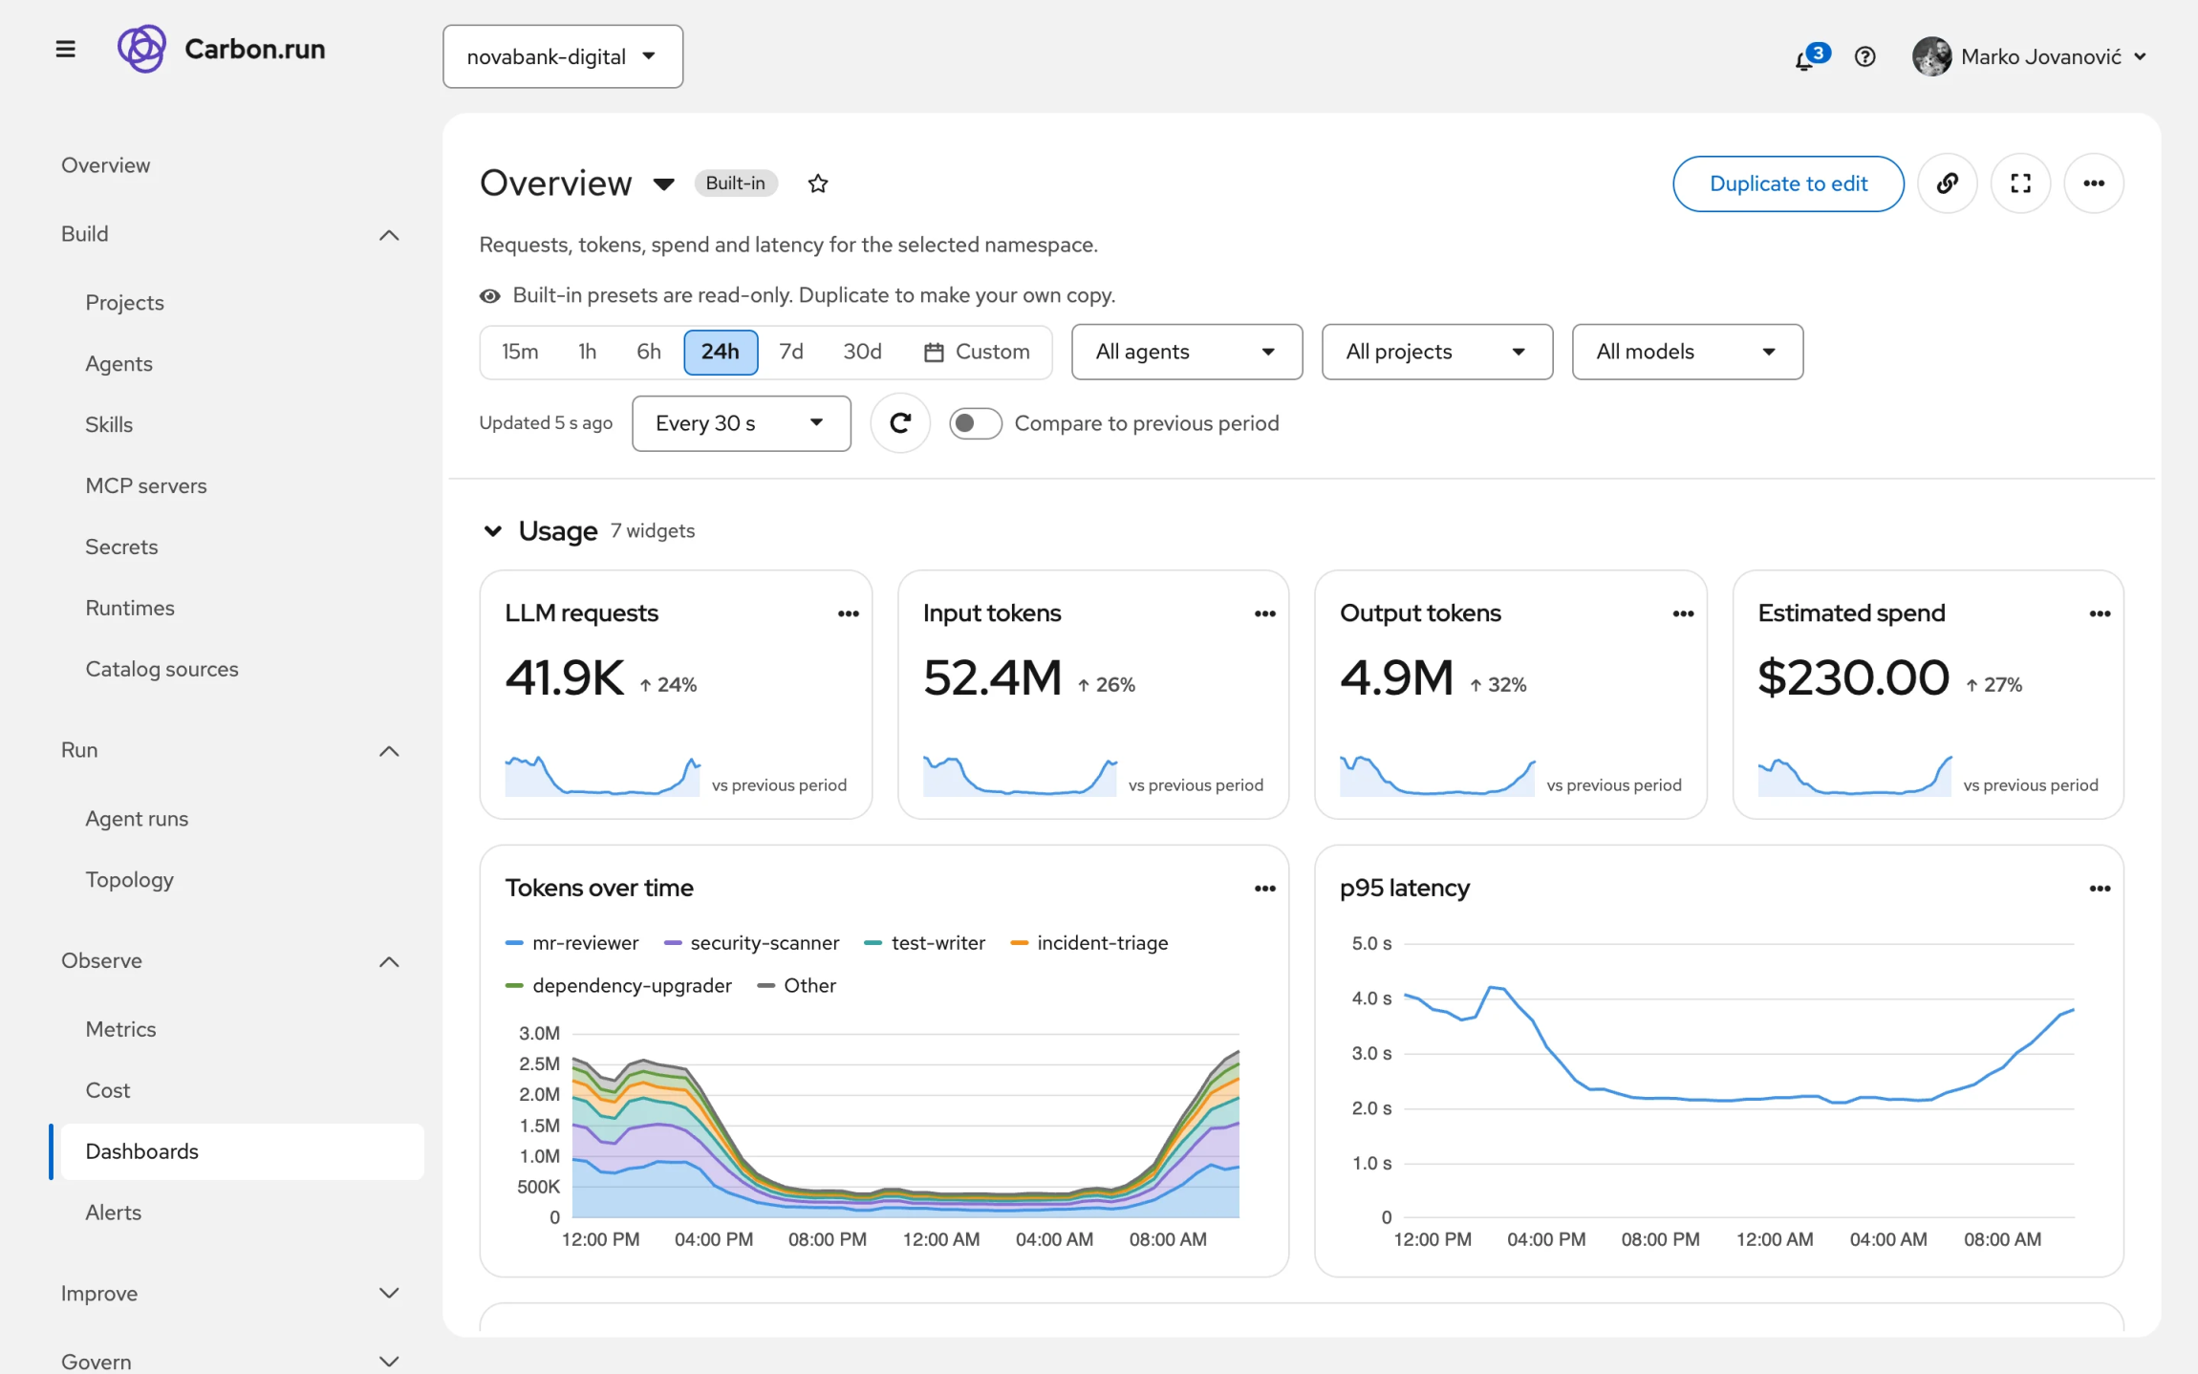Image resolution: width=2198 pixels, height=1374 pixels.
Task: Toggle dependency-upgrader series in legend
Action: click(618, 985)
